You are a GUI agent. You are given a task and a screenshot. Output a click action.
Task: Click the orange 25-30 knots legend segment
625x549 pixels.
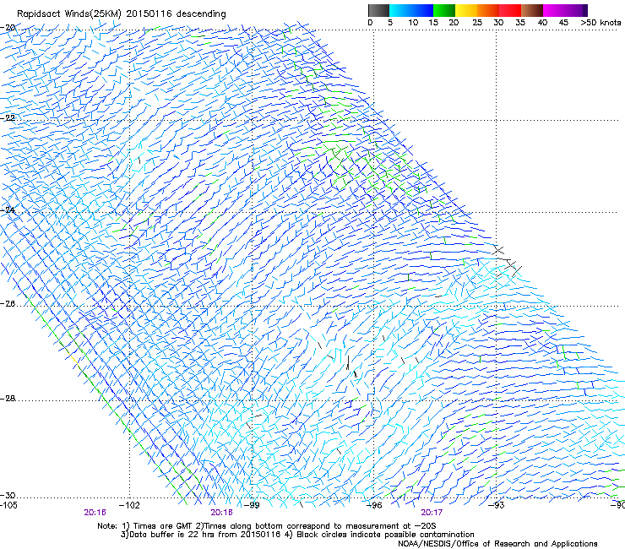point(488,10)
